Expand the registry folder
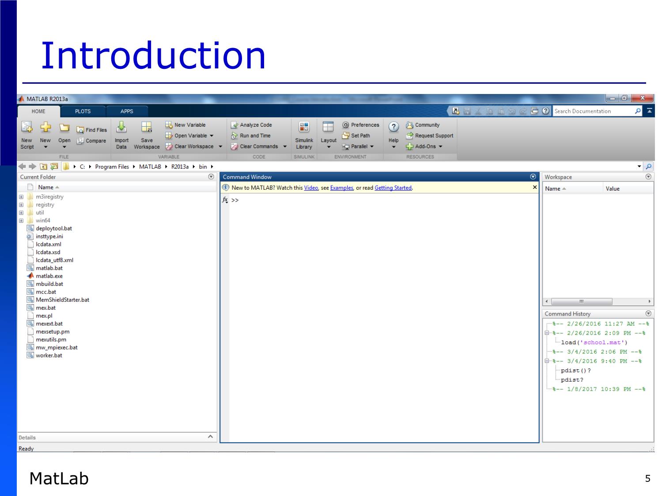662x496 pixels. [x=21, y=205]
